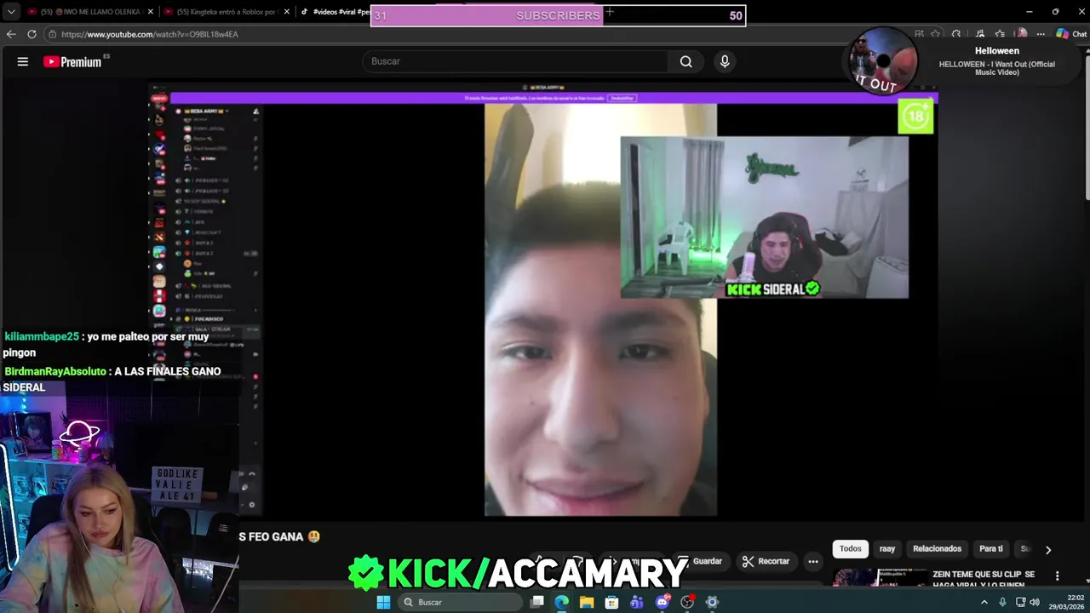1090x613 pixels.
Task: Click the Recortar clip button
Action: point(766,561)
